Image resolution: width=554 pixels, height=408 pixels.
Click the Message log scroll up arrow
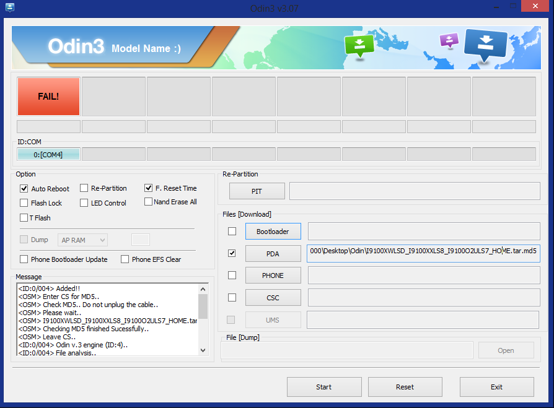pos(203,289)
